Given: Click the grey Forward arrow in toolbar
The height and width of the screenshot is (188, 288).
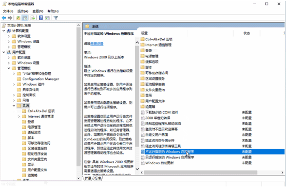Looking at the screenshot, I should click(x=10, y=18).
